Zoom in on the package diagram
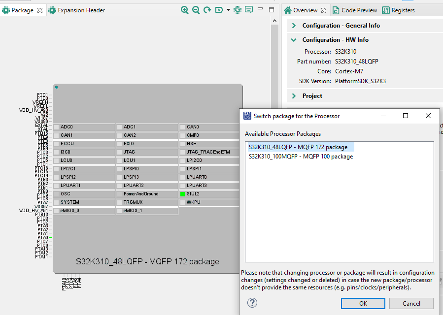Image resolution: width=443 pixels, height=315 pixels. pos(185,9)
